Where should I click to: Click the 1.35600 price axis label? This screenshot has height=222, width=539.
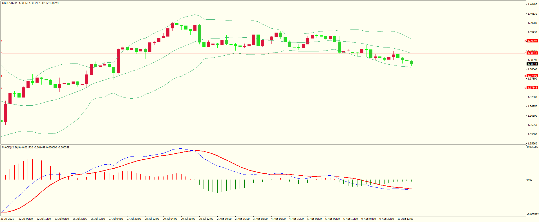coord(532,134)
